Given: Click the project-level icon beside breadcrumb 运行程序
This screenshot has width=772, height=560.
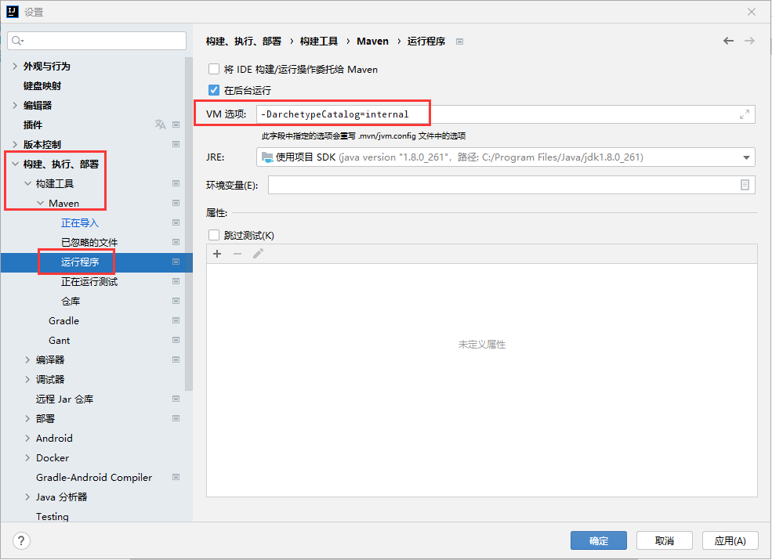Looking at the screenshot, I should 460,42.
